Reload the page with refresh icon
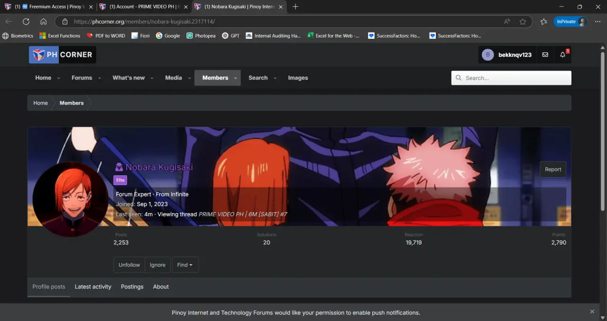 (x=26, y=21)
